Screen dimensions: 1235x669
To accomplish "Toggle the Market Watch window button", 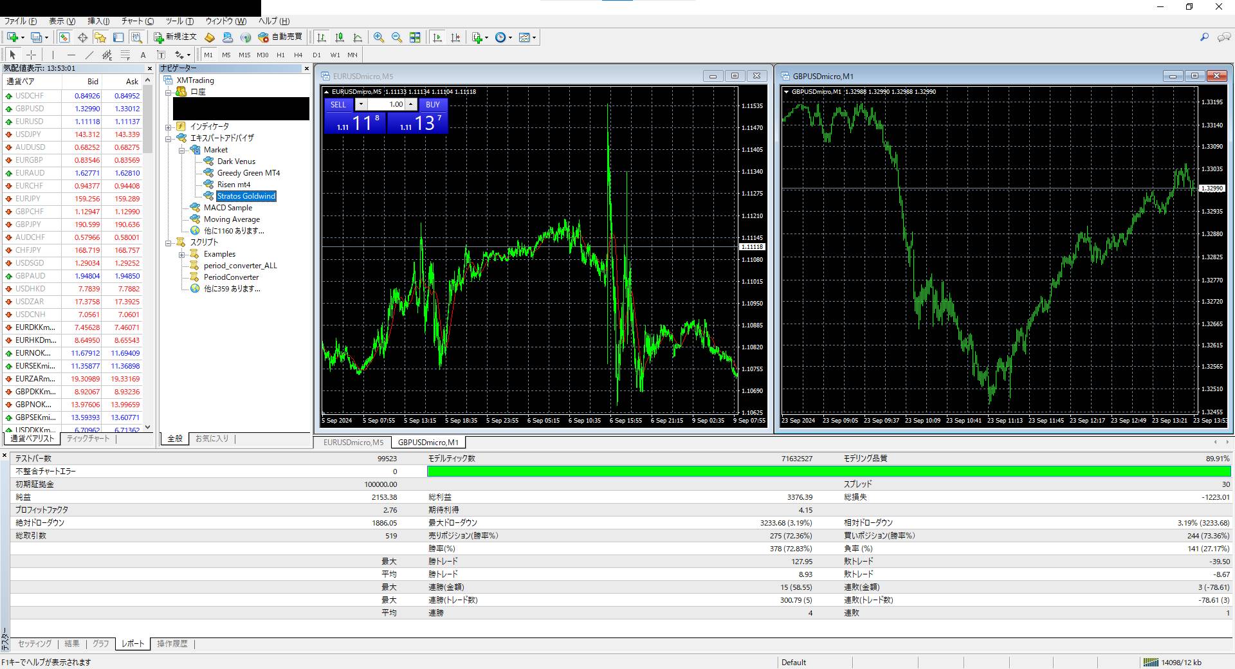I will [x=64, y=37].
